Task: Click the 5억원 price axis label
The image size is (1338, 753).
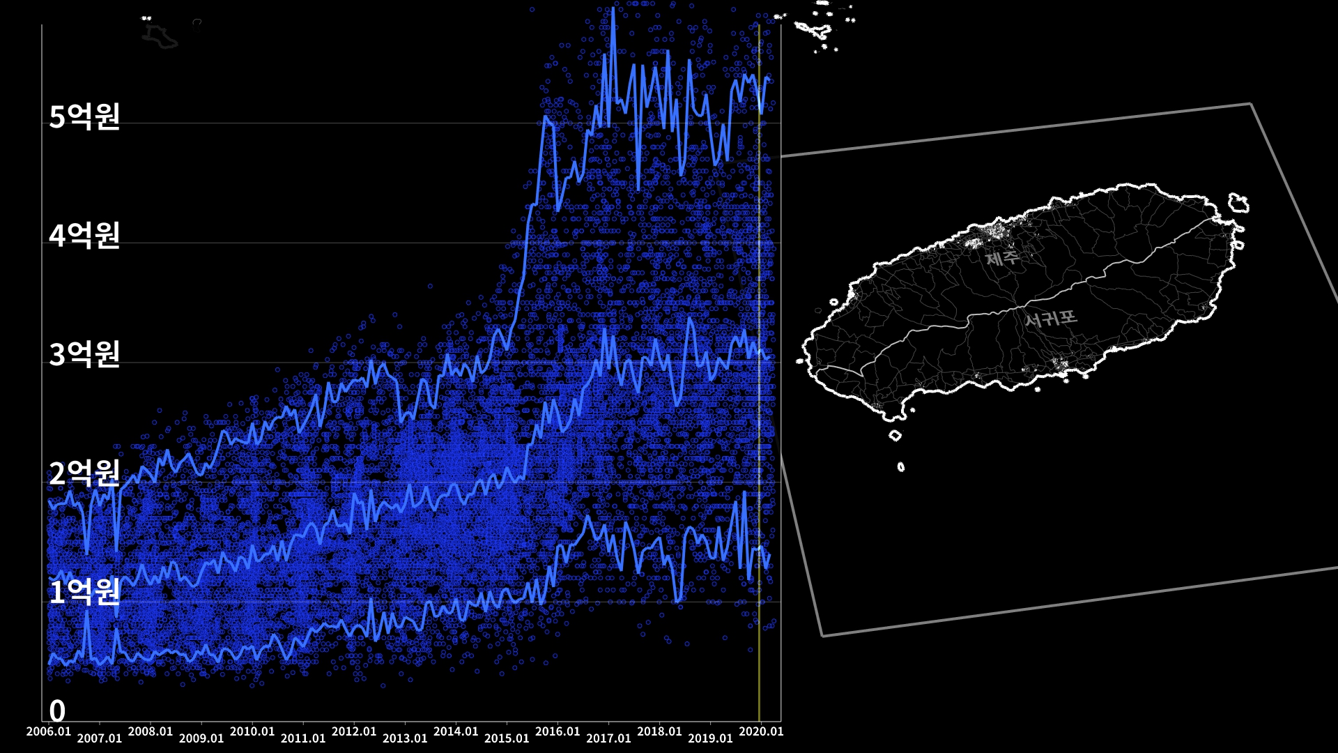Action: tap(84, 116)
